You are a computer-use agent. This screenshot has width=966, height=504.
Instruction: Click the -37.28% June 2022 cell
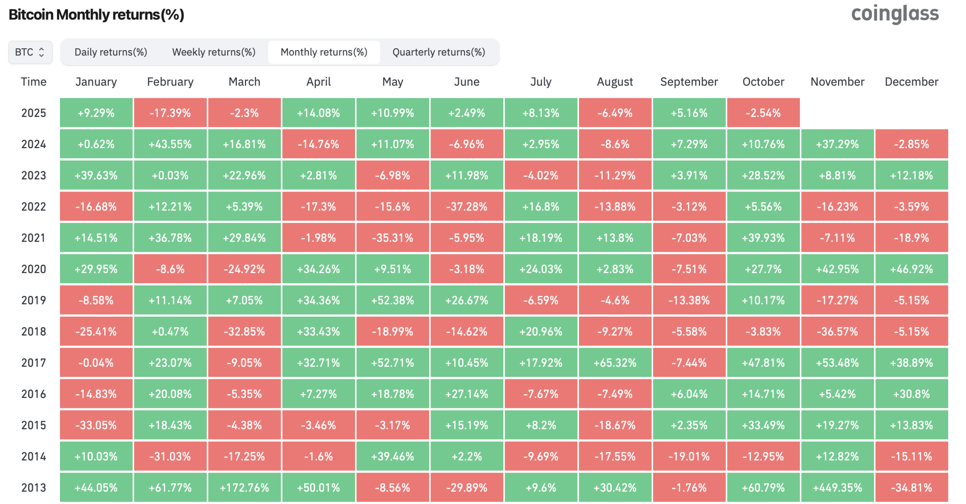pos(466,207)
